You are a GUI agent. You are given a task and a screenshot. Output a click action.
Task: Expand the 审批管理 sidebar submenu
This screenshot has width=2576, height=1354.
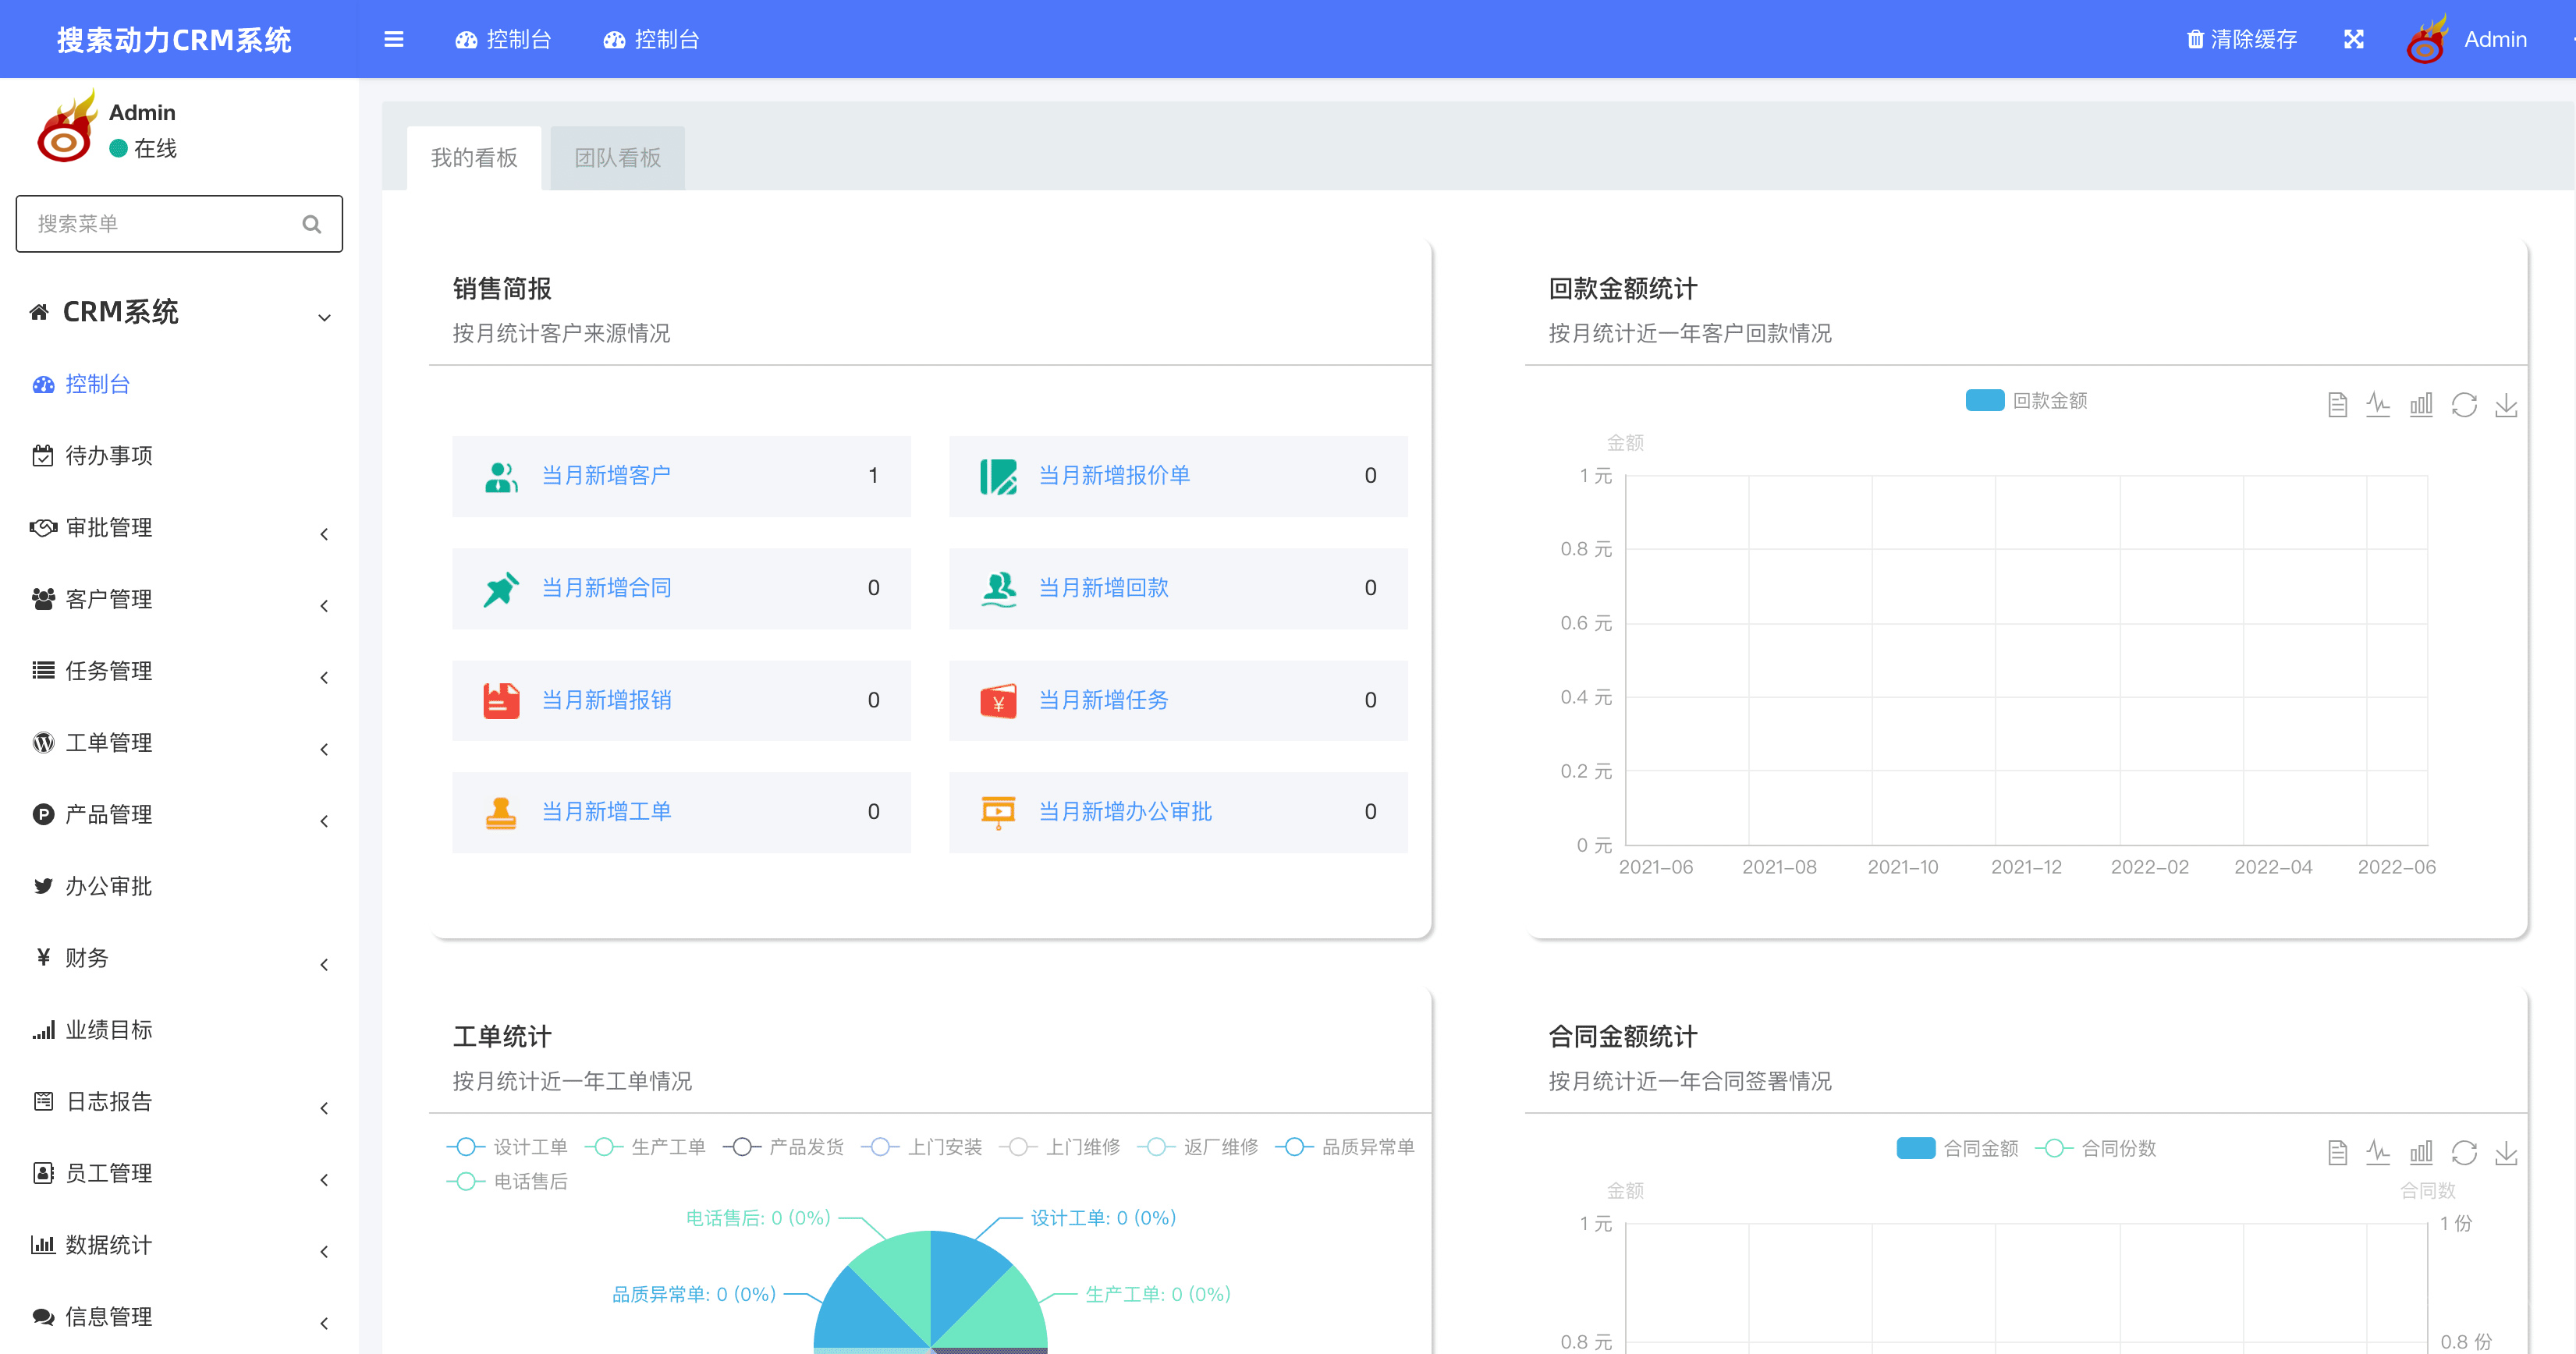(180, 528)
